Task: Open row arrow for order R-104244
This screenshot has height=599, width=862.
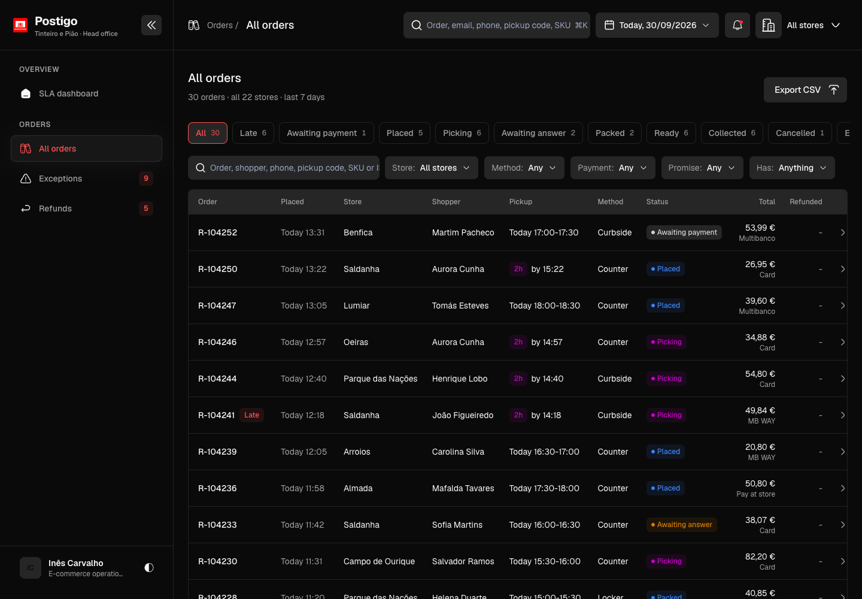Action: 842,379
